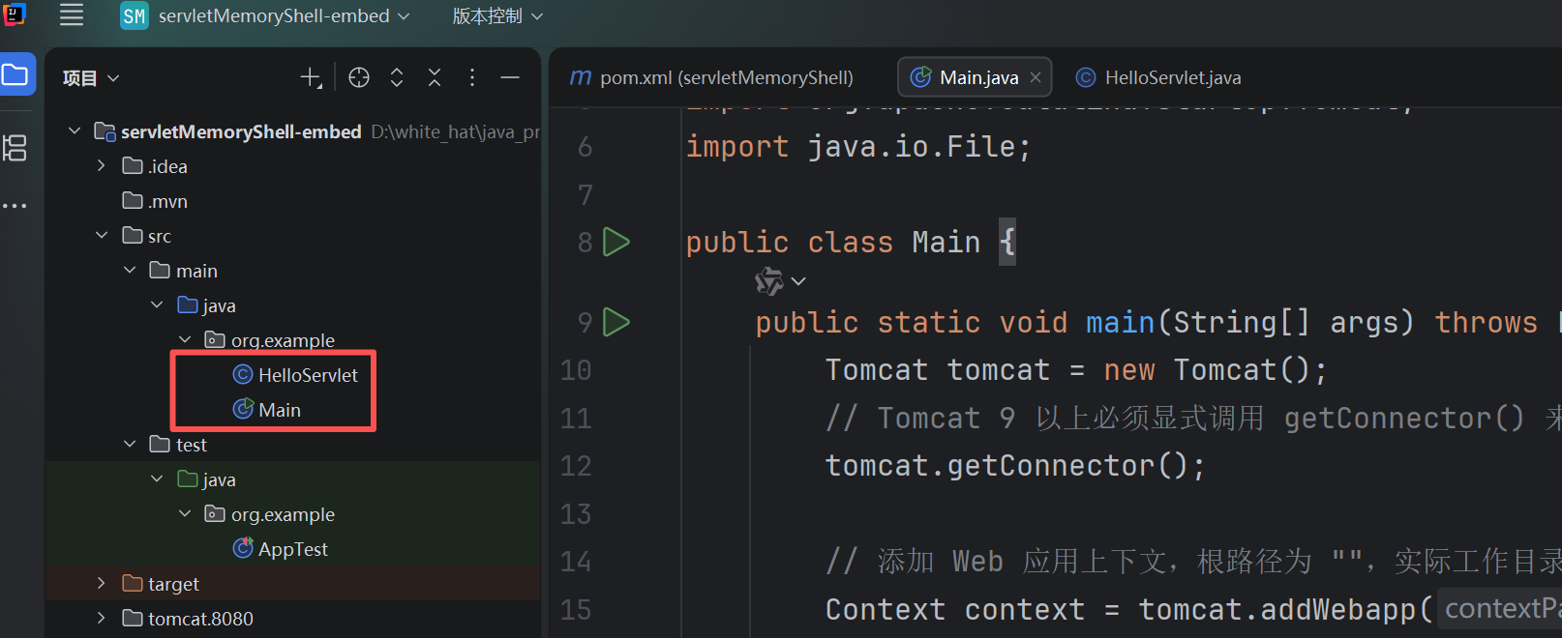Open the AI inlay chevron dropdown

(798, 281)
